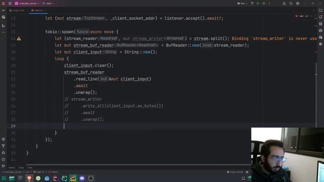This screenshot has width=324, height=182.
Task: Open the PyCharm taskbar icon
Action: click(64, 178)
